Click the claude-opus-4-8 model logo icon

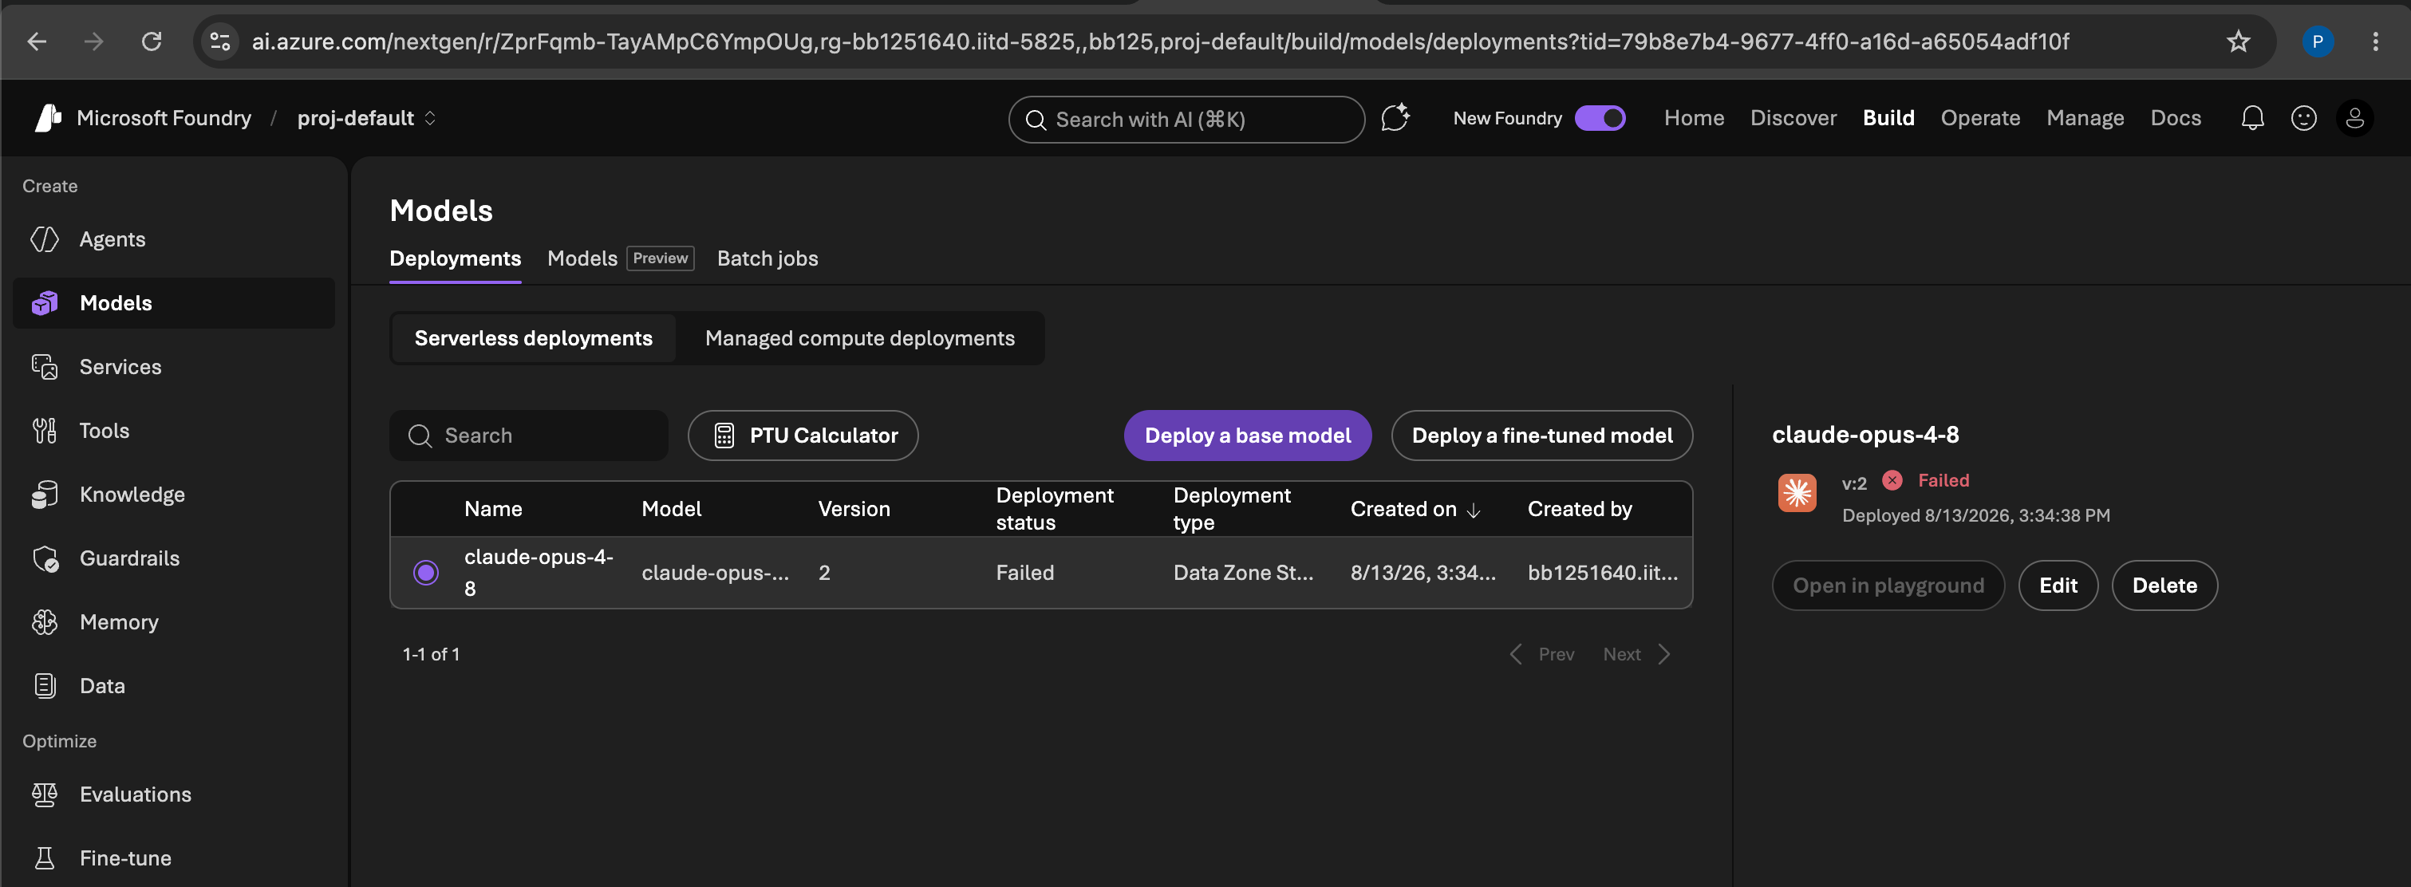coord(1797,492)
